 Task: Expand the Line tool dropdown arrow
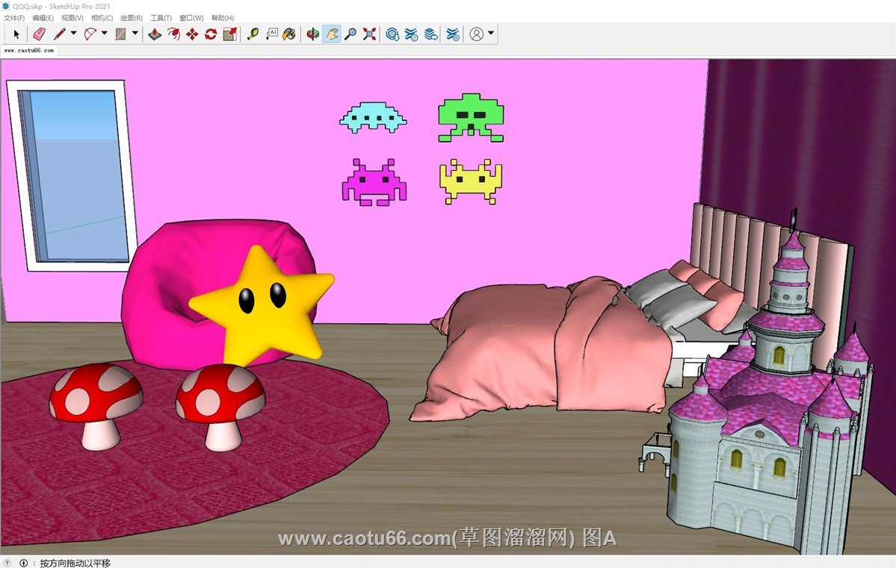coord(73,34)
